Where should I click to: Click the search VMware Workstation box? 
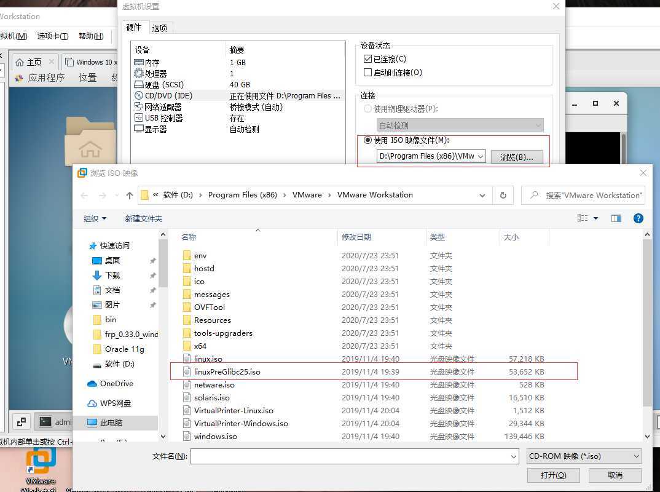583,196
